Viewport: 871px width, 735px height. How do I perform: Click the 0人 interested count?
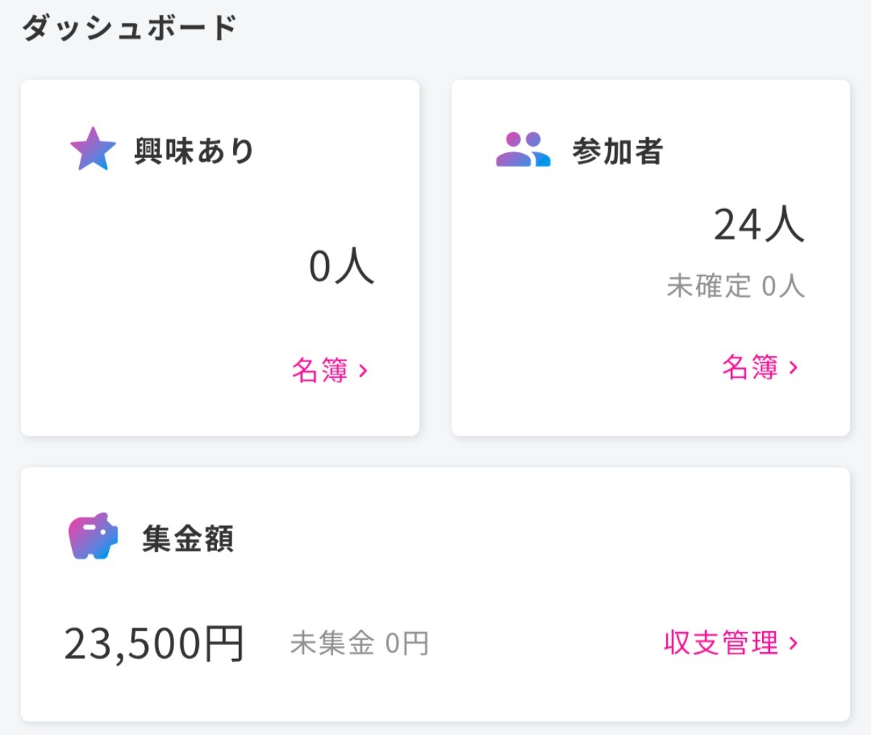tap(341, 266)
